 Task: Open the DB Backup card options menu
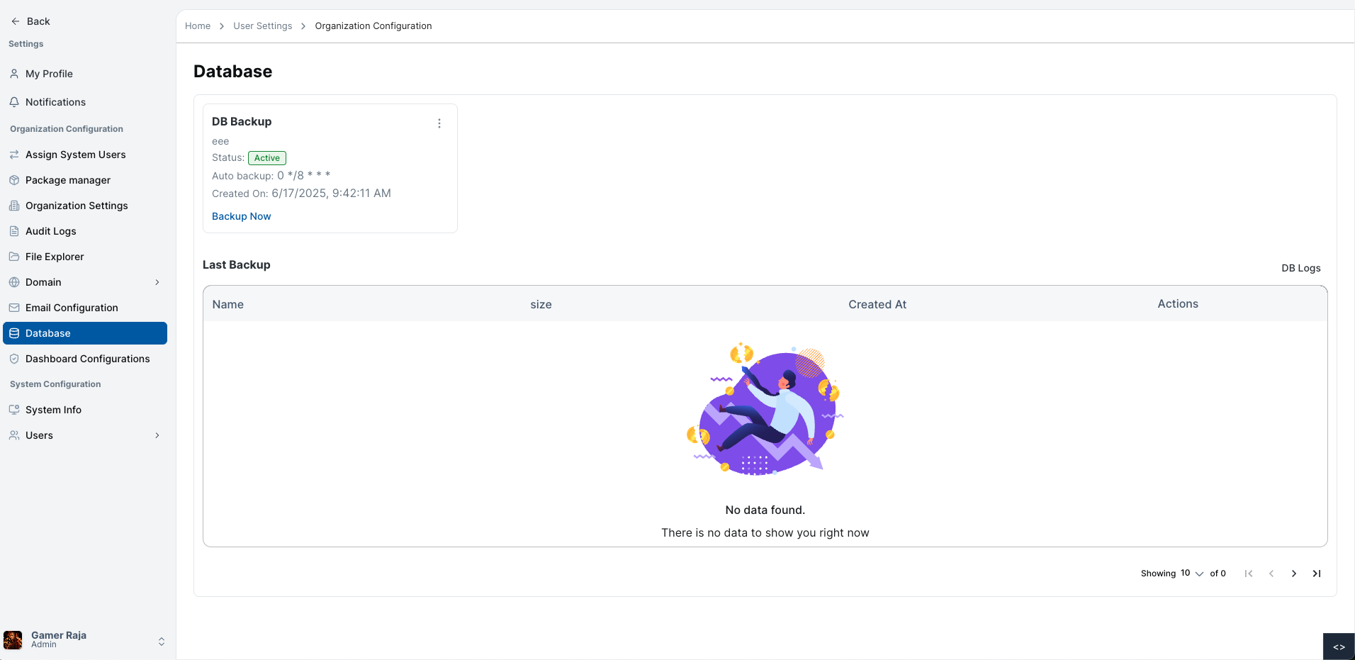tap(439, 123)
